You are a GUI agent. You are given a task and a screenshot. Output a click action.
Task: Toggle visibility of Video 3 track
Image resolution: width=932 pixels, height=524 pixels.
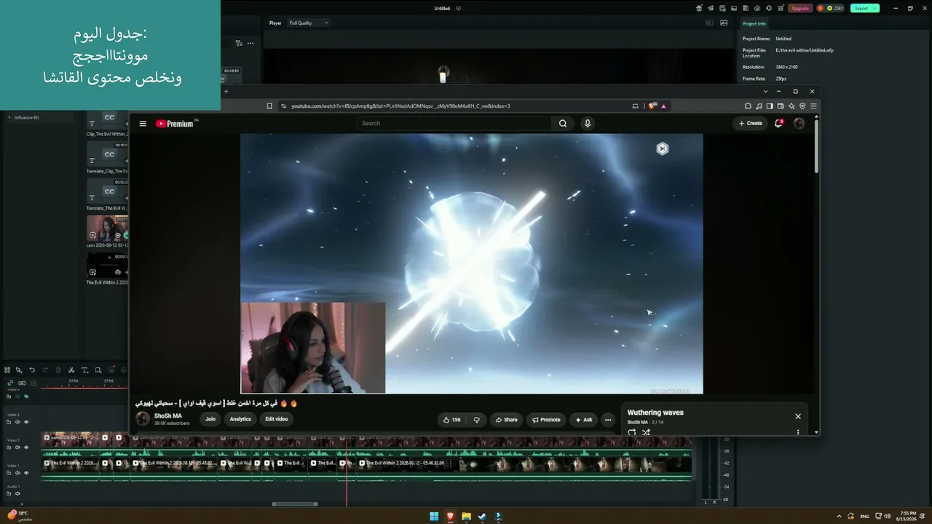click(x=26, y=422)
